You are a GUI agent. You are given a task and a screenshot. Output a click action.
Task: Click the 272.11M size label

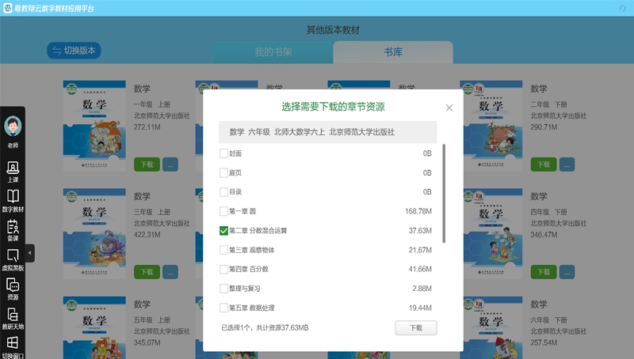click(147, 127)
